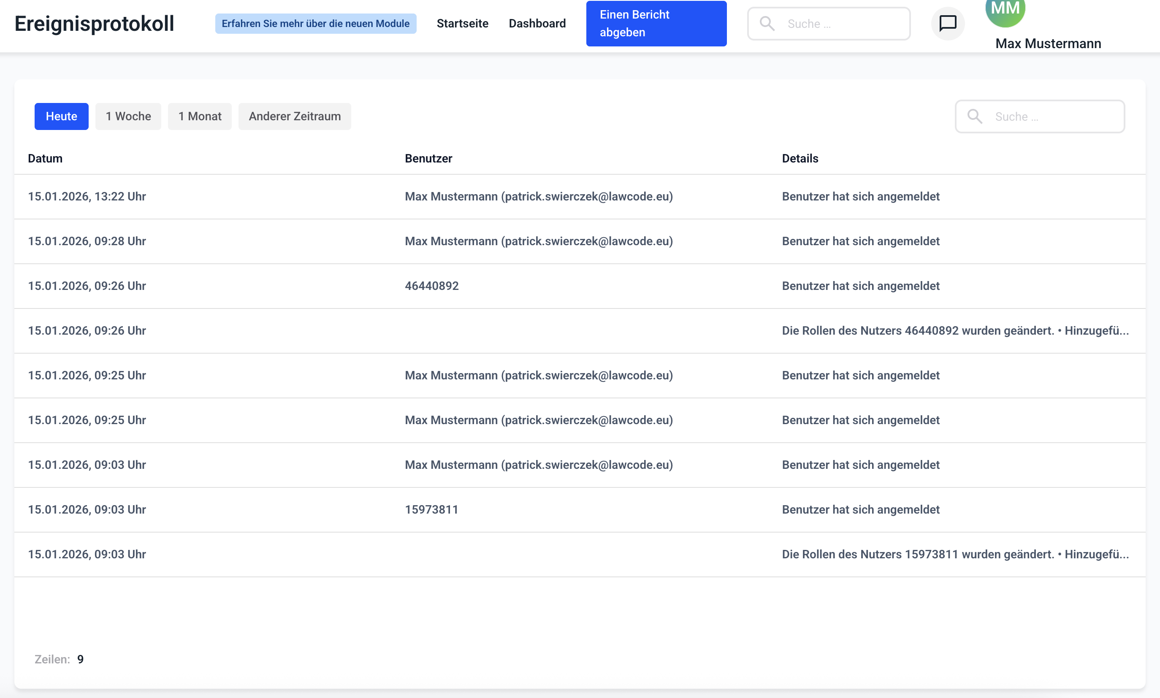Sort by the Datum column header
This screenshot has width=1160, height=698.
tap(45, 159)
